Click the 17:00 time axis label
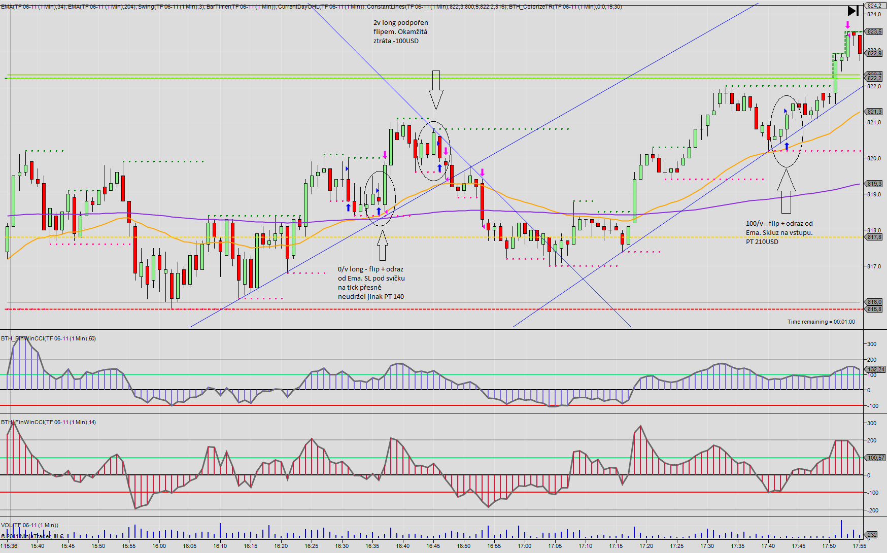887x553 pixels. click(525, 546)
